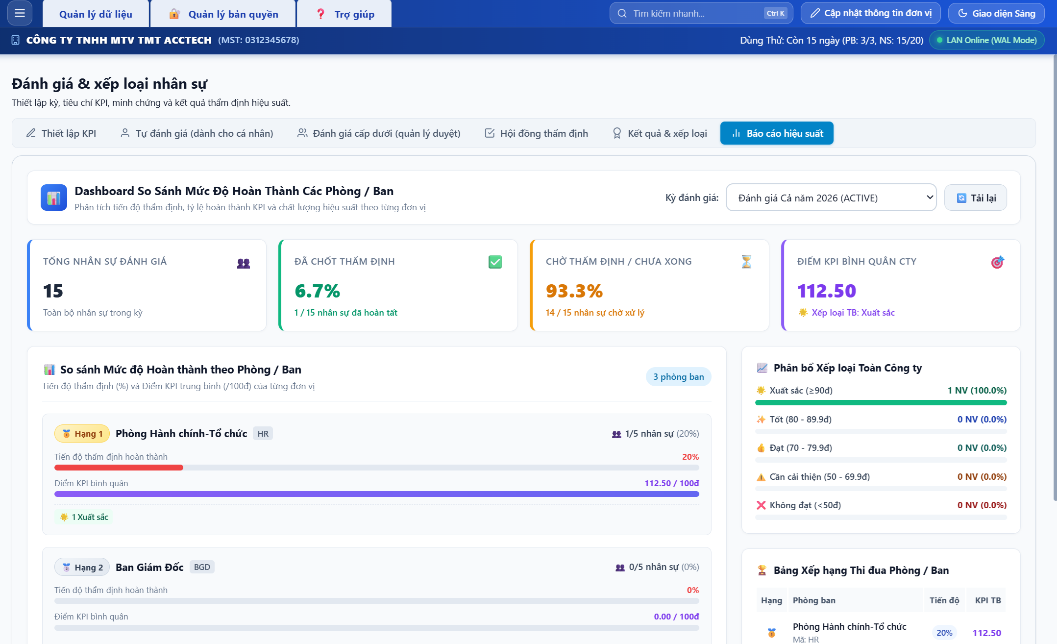This screenshot has width=1057, height=644.
Task: Click the purple KPI 112.50 / 100đ bar
Action: [376, 494]
